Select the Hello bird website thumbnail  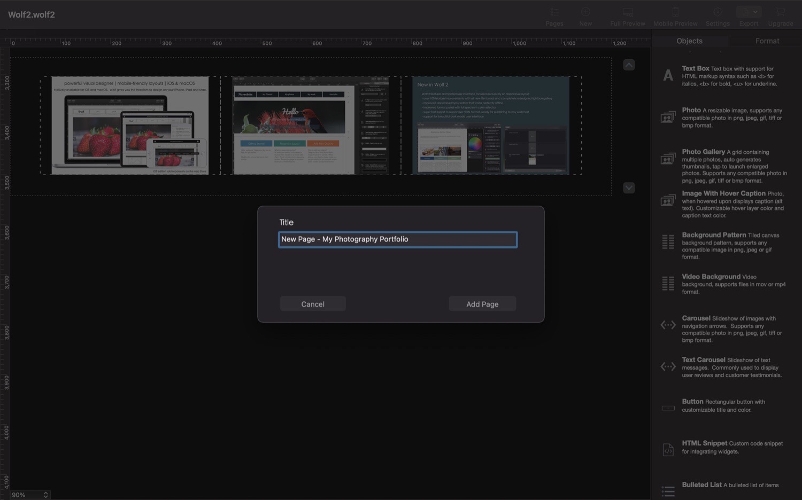click(x=311, y=126)
